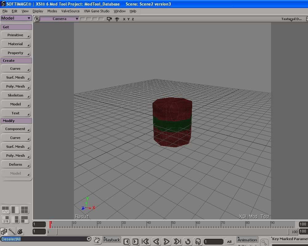Select the four-view viewport layout icon
The height and width of the screenshot is (246, 308).
24,210
